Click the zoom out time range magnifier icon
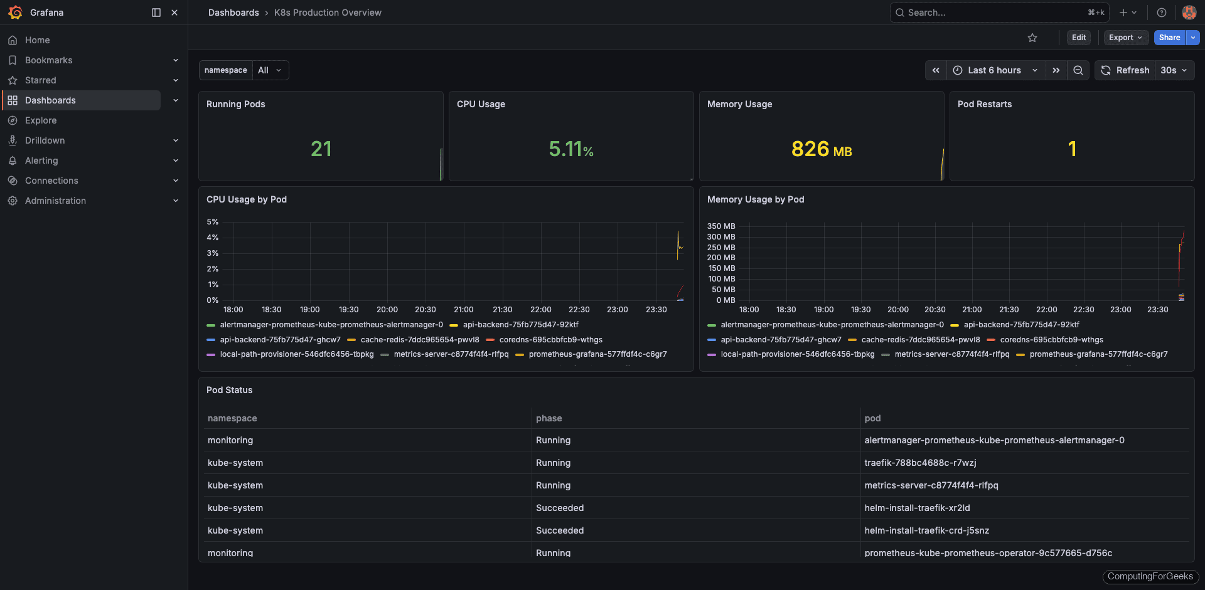Image resolution: width=1205 pixels, height=590 pixels. tap(1078, 70)
